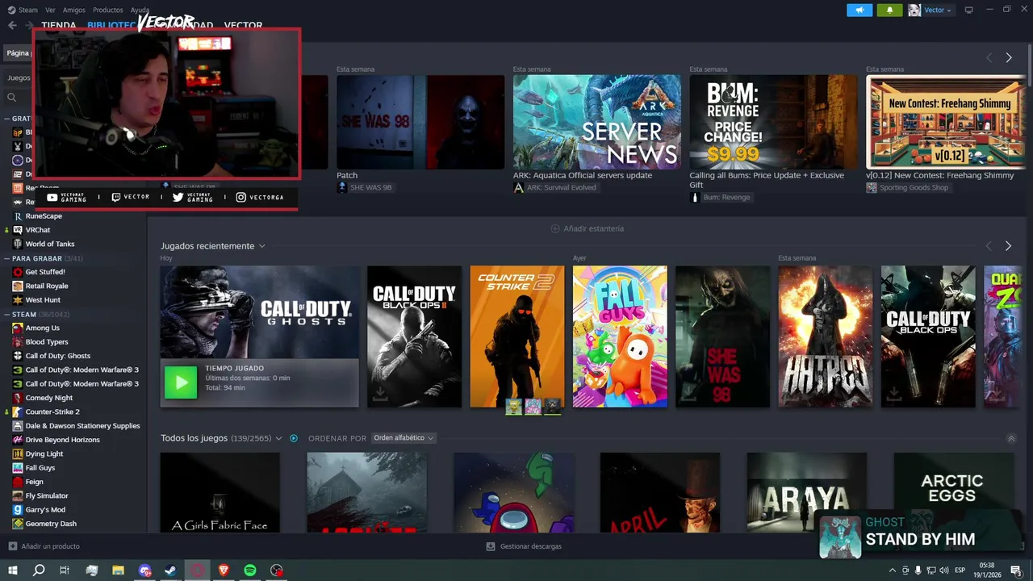This screenshot has height=581, width=1033.
Task: Click Añadir un producto link
Action: point(50,546)
